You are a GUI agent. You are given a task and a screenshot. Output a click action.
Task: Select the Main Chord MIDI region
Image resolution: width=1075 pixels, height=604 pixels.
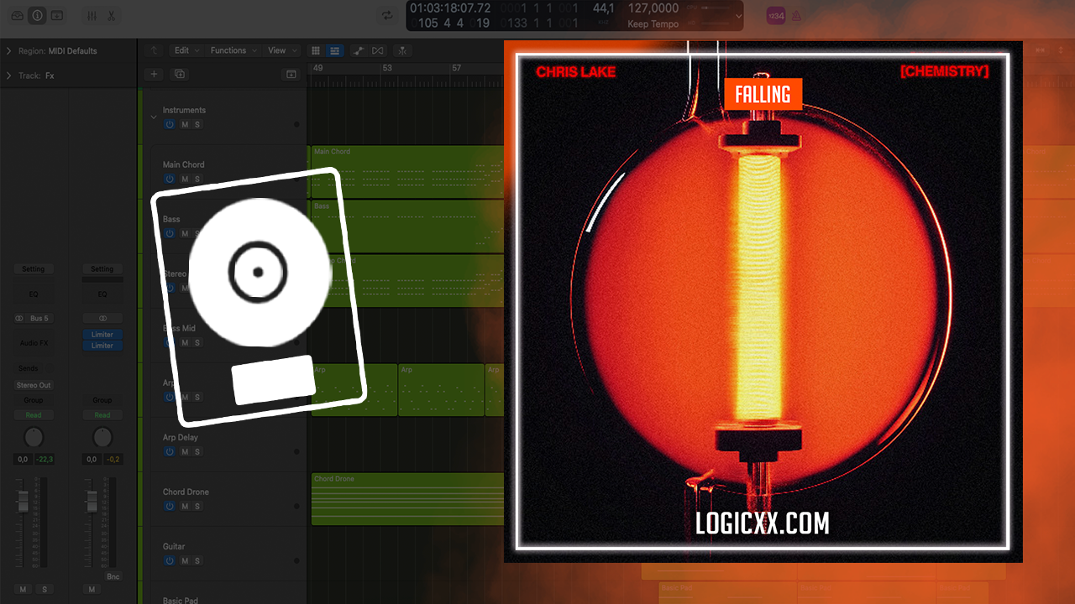(x=407, y=172)
